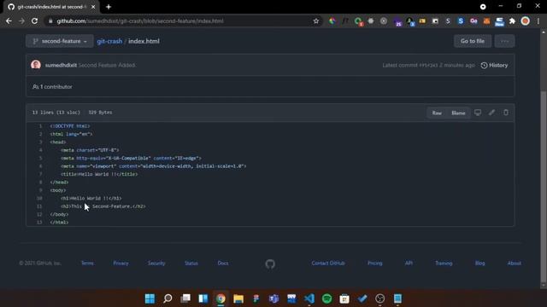Open Spotify from the taskbar
Viewport: 547px width, 307px height.
(x=326, y=298)
